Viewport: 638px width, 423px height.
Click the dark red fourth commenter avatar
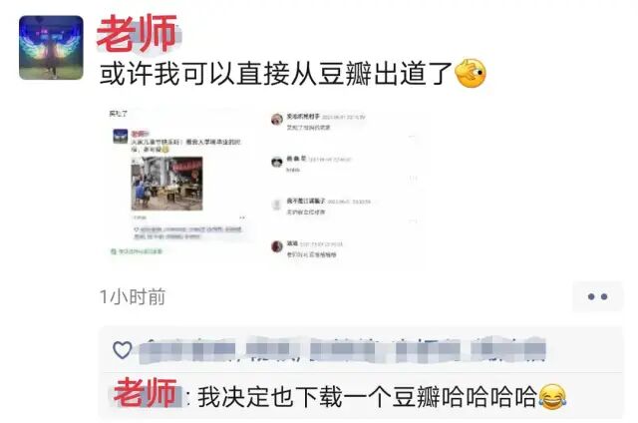pos(277,246)
